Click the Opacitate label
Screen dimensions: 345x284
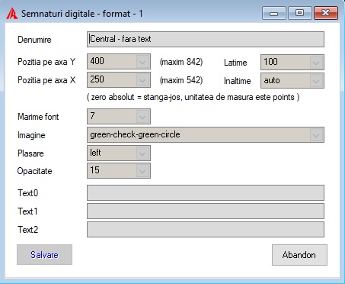coord(34,171)
